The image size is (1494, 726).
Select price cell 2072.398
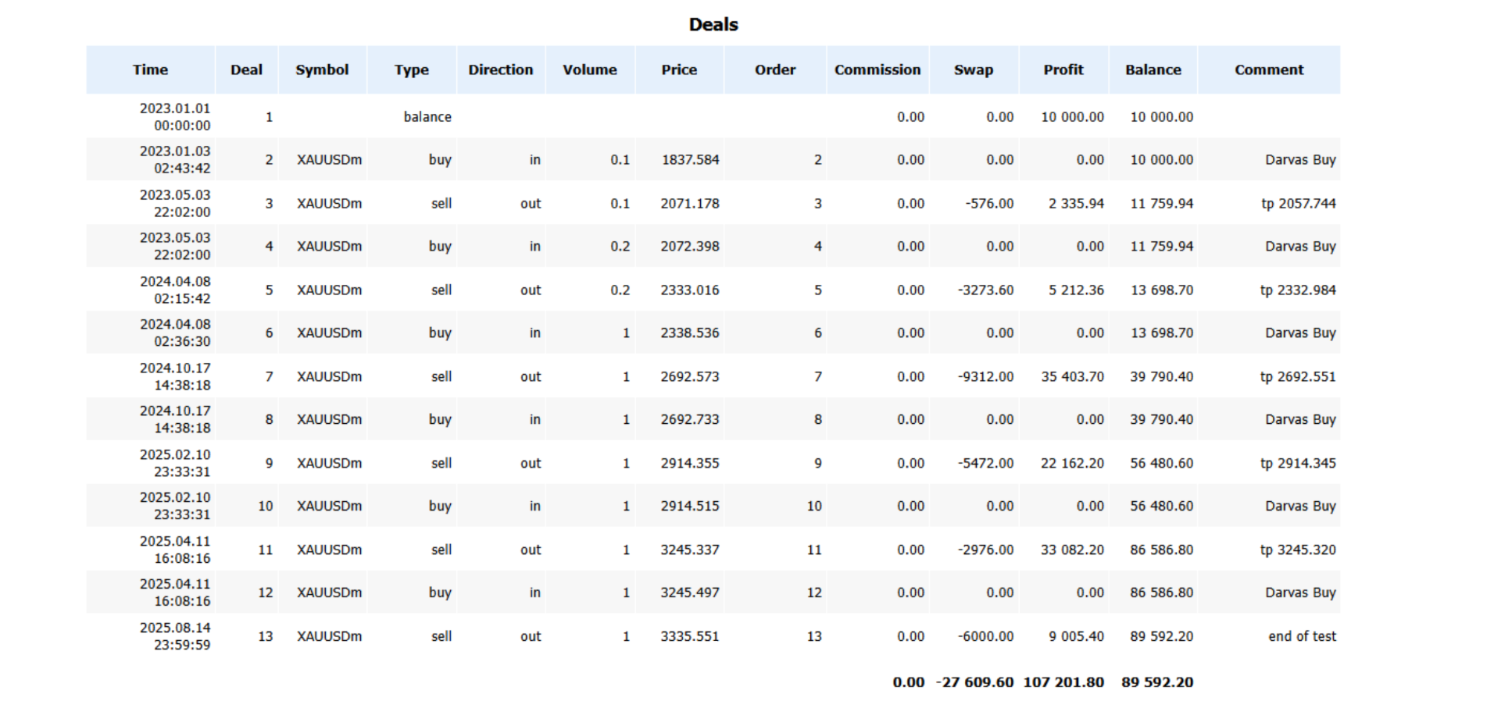tap(690, 247)
